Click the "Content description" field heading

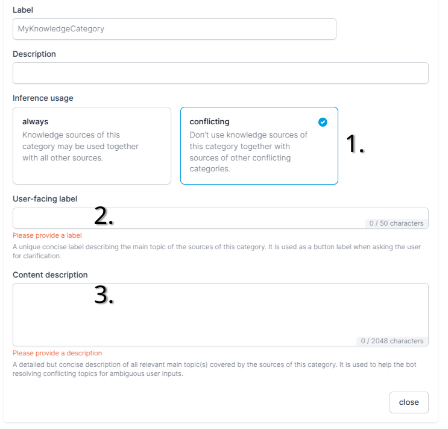click(x=50, y=275)
